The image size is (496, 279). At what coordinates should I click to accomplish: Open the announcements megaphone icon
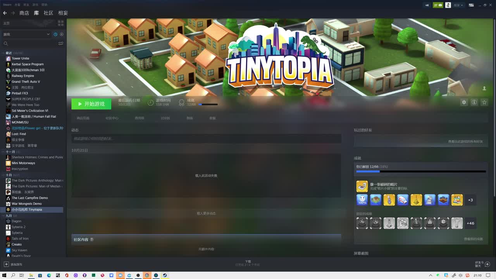[x=427, y=5]
